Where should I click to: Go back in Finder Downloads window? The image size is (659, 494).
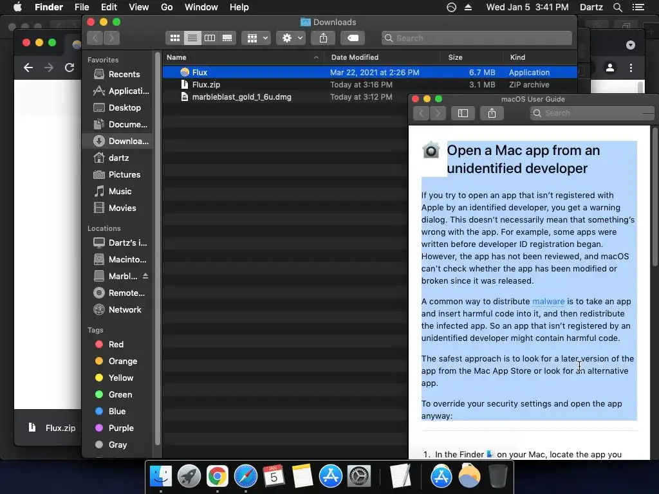[x=95, y=38]
